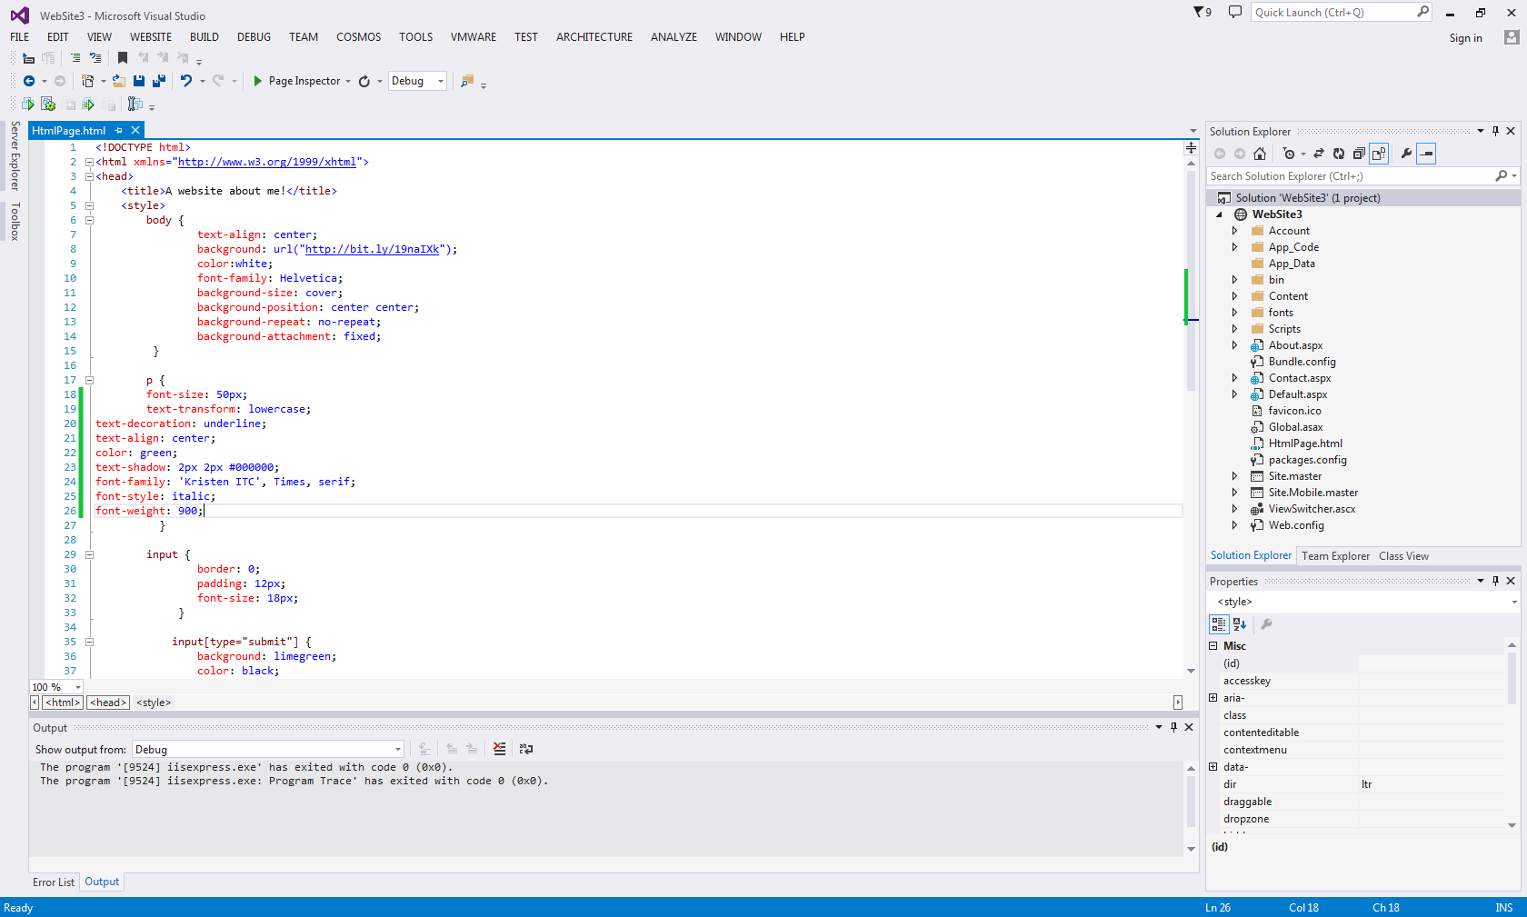
Task: Expand the App_Code folder
Action: coord(1234,246)
